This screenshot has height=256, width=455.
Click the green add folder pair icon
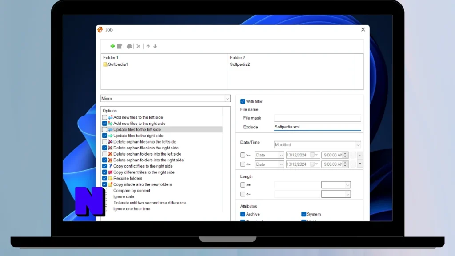pos(112,46)
